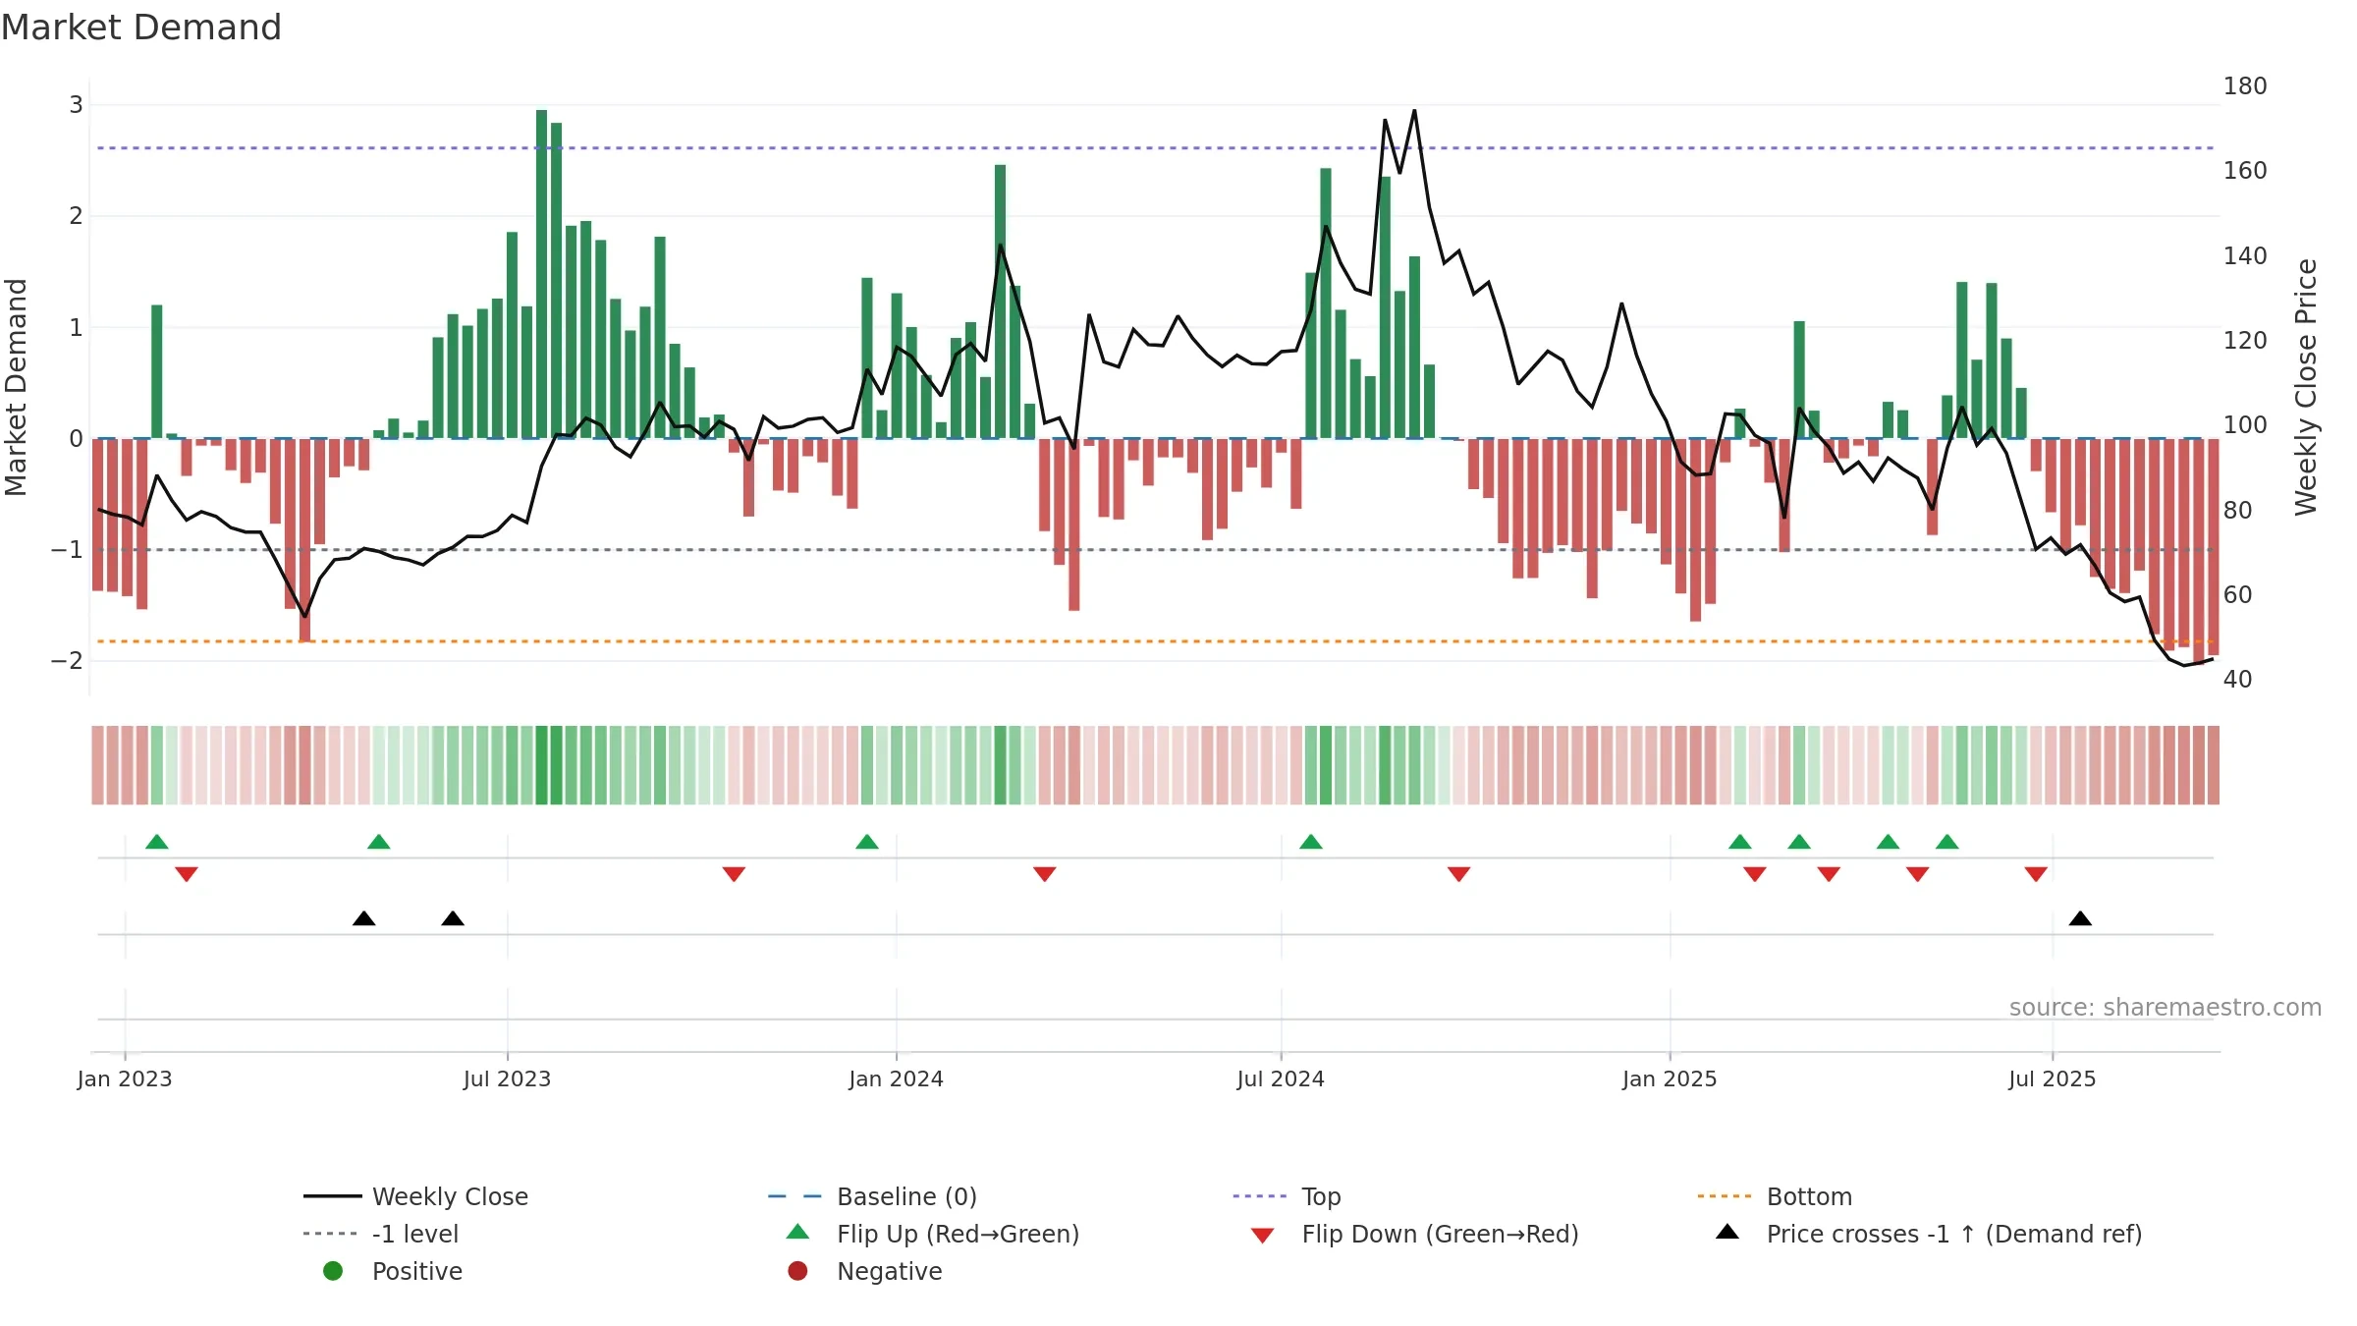Click the red Negative circle in legend
The image size is (2357, 1326).
(x=797, y=1271)
